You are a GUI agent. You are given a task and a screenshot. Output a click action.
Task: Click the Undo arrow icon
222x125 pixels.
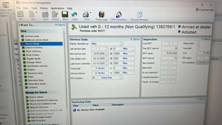(x=74, y=15)
